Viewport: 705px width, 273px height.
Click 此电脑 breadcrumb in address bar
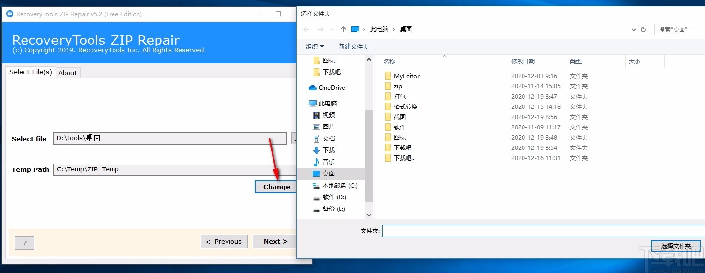tap(379, 29)
